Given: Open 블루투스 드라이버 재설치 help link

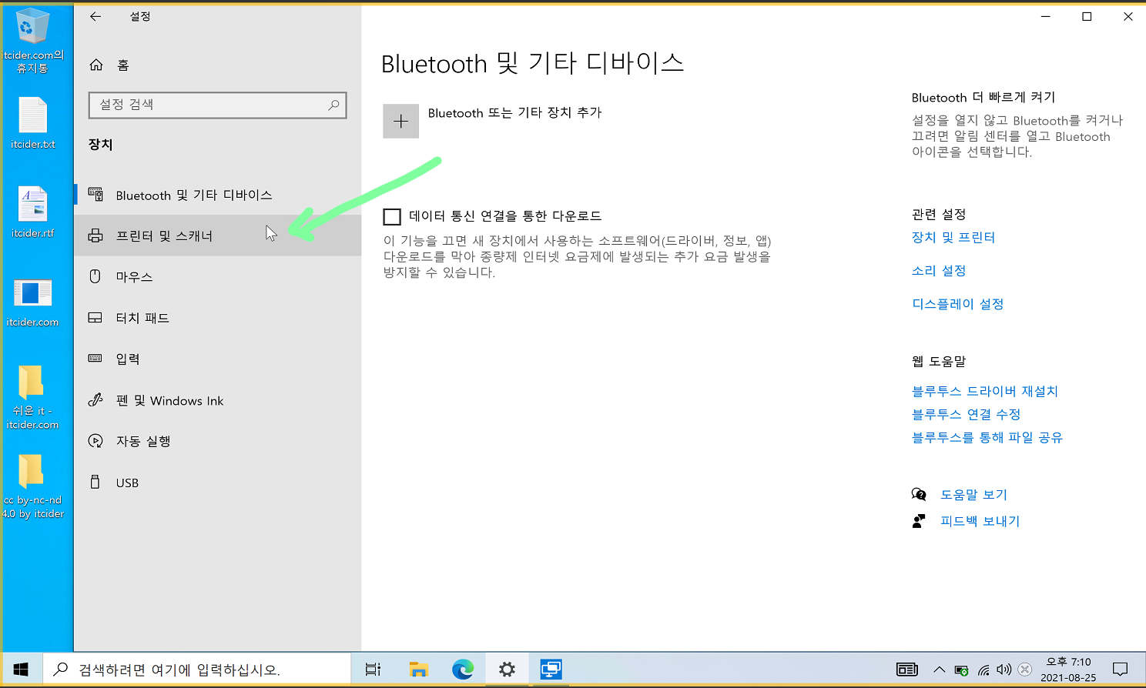Looking at the screenshot, I should (985, 392).
